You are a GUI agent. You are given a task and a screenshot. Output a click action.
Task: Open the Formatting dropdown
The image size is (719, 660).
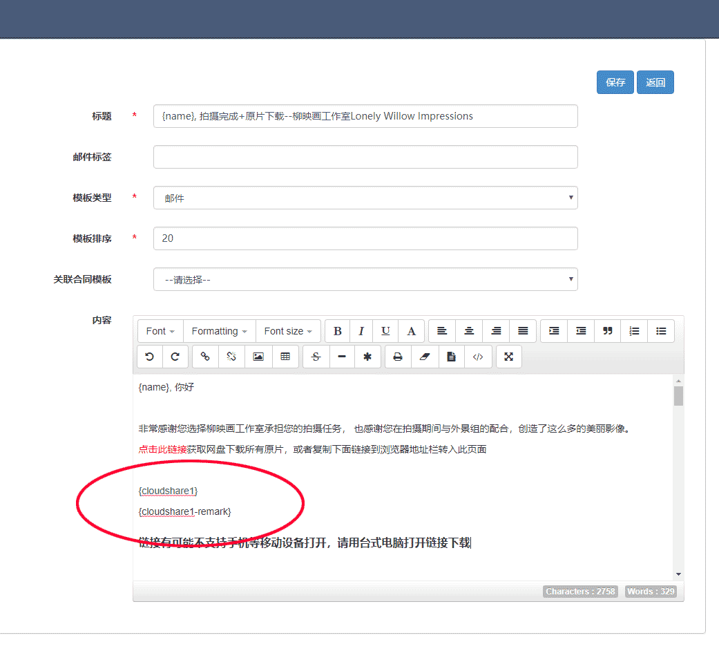(x=219, y=331)
